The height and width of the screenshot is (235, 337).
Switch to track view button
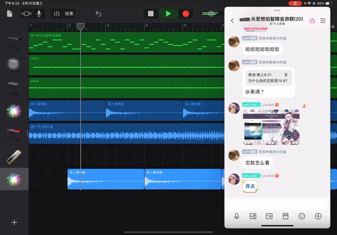click(26, 14)
